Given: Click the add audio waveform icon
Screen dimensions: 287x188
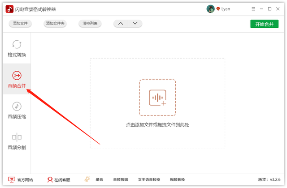Looking at the screenshot, I should click(x=157, y=98).
